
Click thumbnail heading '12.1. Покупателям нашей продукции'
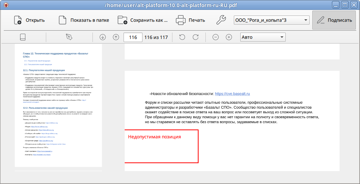tap(44, 70)
